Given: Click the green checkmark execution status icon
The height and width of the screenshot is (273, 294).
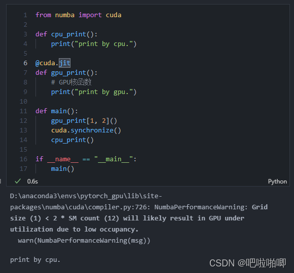Looking at the screenshot, I should [x=18, y=181].
